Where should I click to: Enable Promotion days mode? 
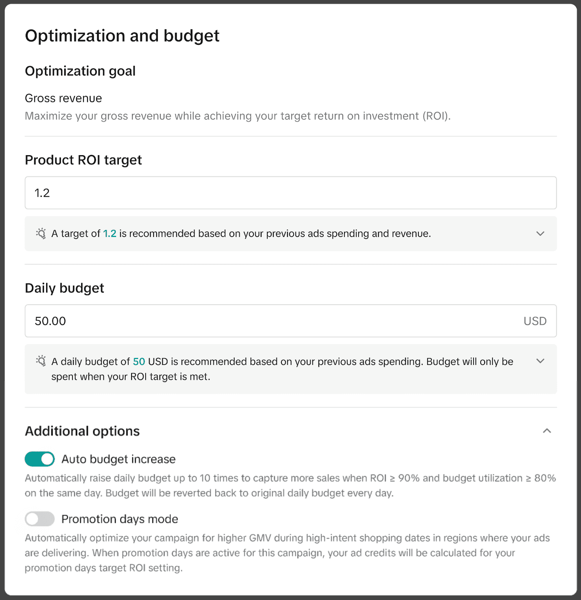[39, 519]
